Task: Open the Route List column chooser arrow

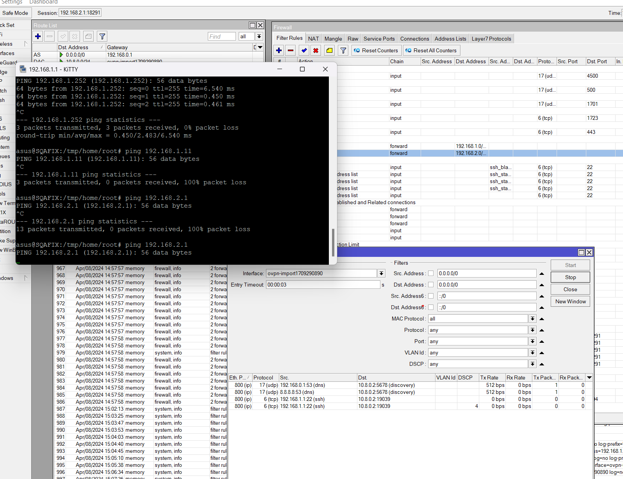Action: [260, 47]
